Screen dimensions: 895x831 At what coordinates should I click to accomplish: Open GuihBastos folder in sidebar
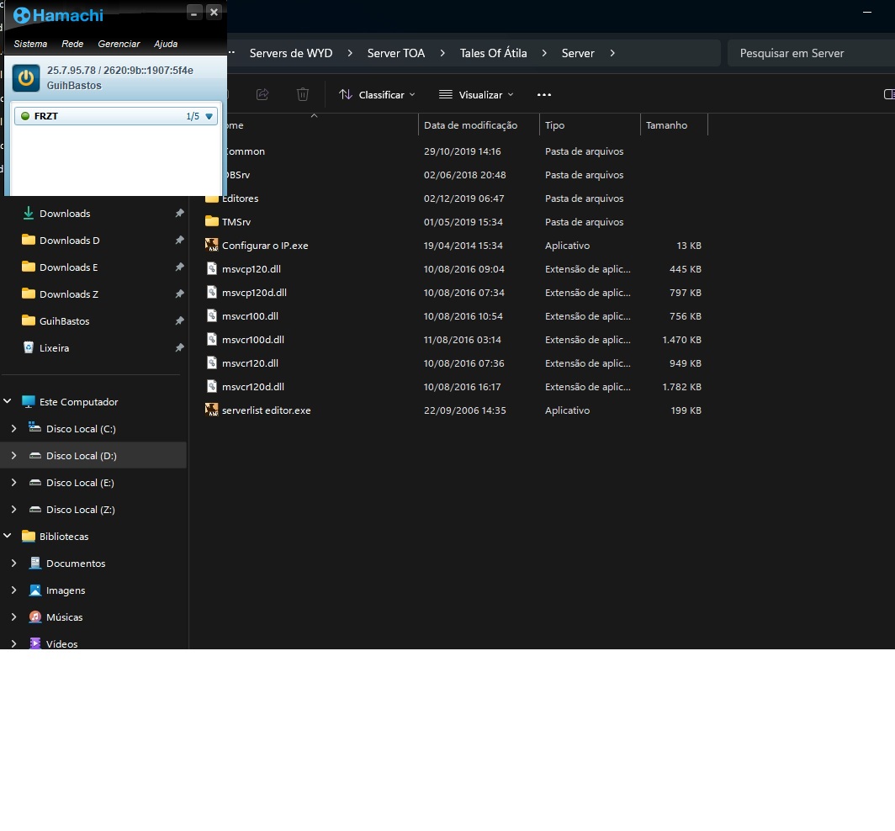point(64,320)
